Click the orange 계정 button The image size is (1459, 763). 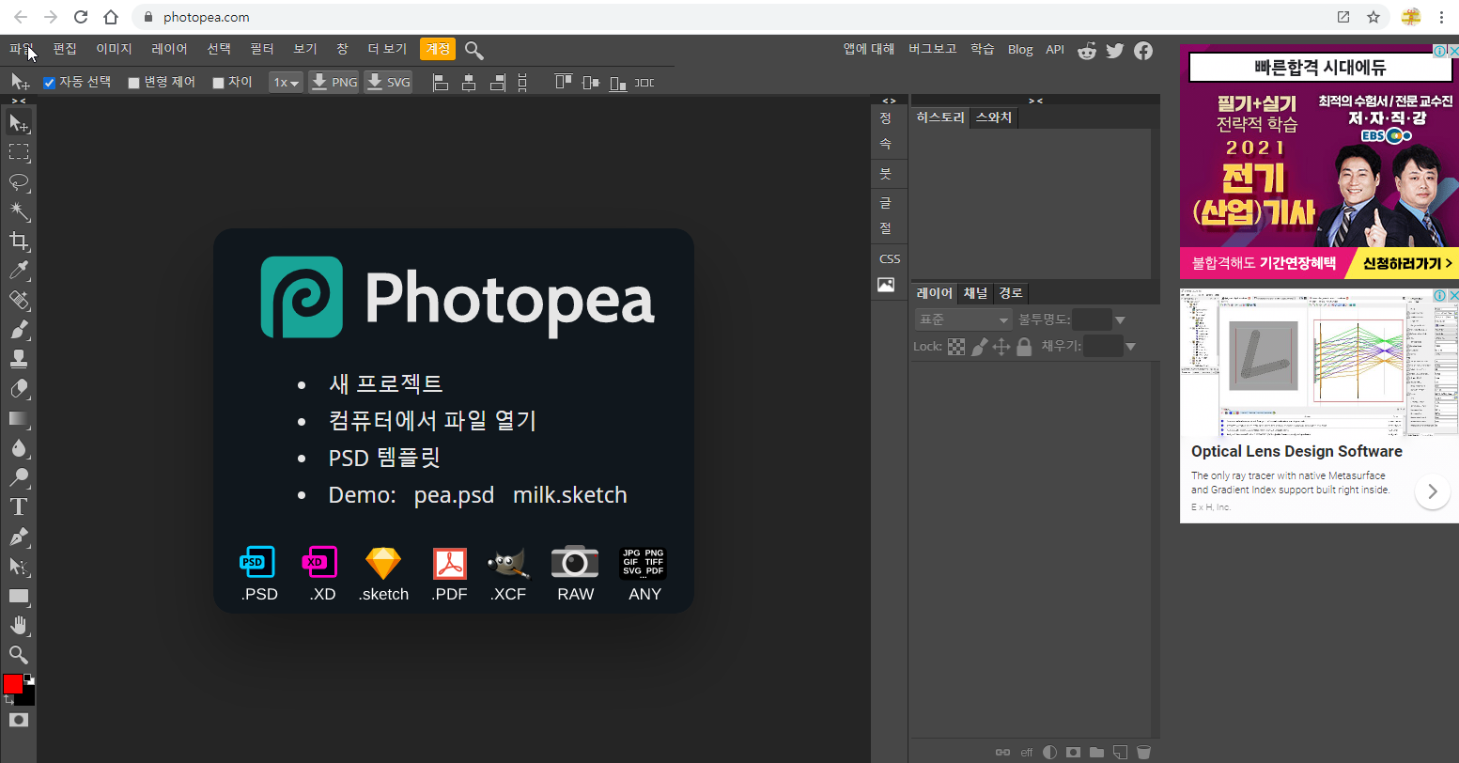pos(438,49)
